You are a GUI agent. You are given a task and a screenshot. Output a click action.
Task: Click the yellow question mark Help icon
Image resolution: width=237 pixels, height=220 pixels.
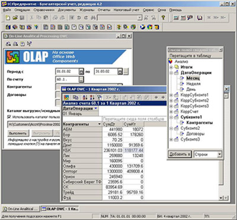163,18
